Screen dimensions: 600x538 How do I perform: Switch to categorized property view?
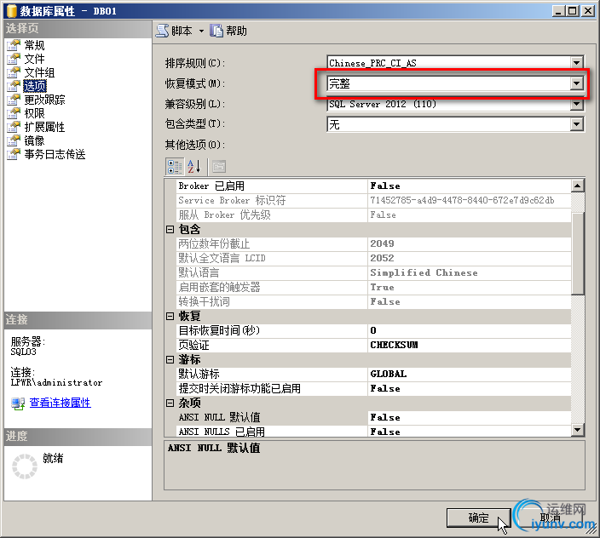(175, 167)
